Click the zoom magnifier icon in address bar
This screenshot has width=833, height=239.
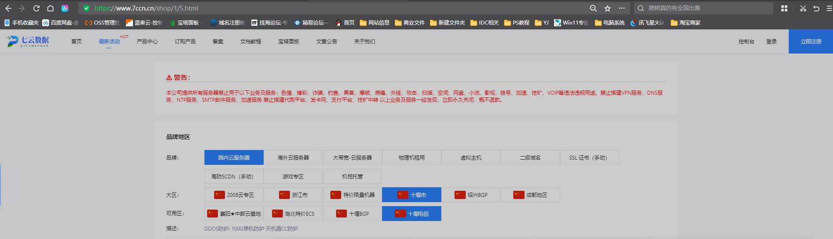(x=593, y=8)
